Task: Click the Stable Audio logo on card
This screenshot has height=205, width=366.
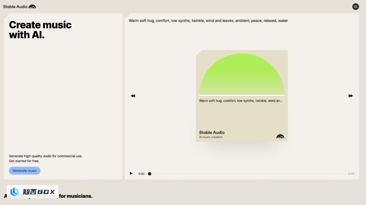Action: tap(280, 136)
